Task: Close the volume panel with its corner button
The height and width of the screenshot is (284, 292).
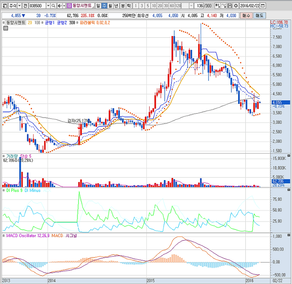Action: pyautogui.click(x=289, y=156)
